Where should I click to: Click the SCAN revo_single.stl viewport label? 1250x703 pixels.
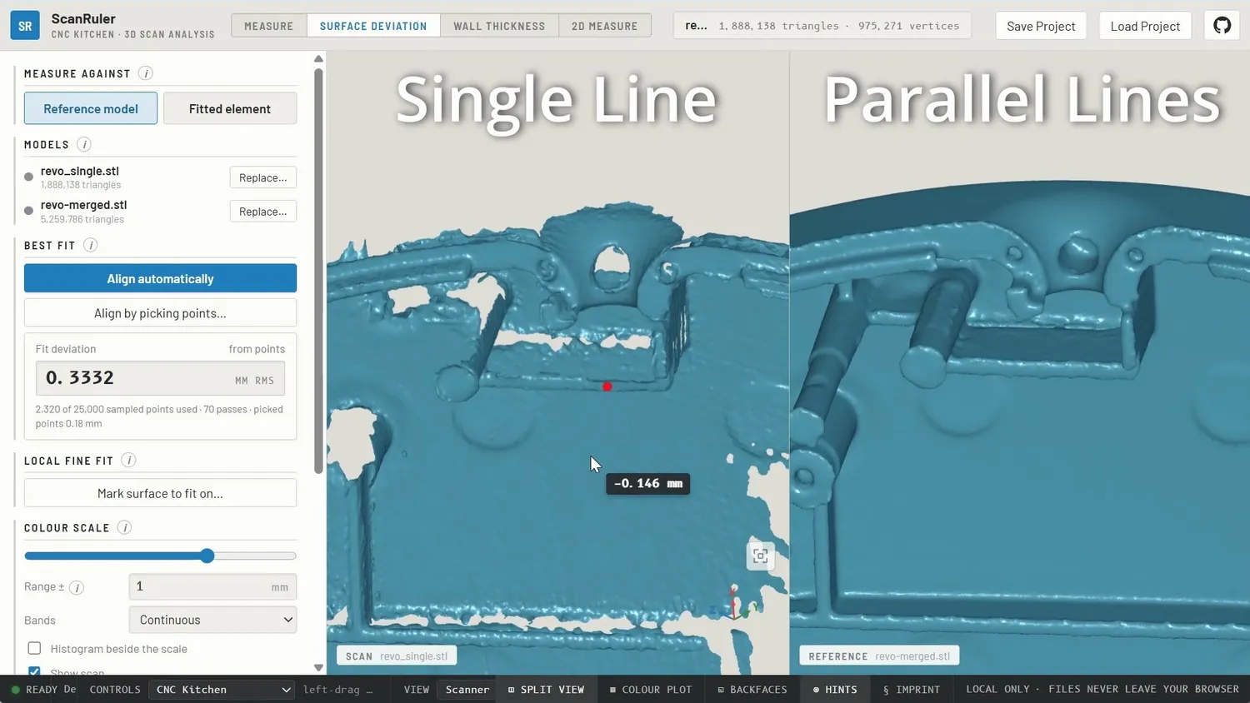point(397,656)
